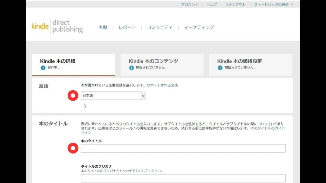Click the 言語 section heading
The image size is (326, 183).
43,86
